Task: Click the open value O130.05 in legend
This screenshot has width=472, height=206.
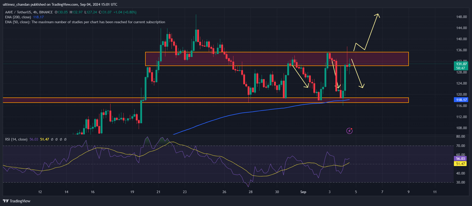Action: coord(61,12)
